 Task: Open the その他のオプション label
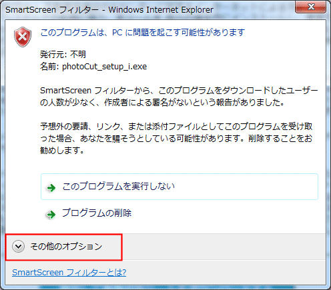[66, 246]
